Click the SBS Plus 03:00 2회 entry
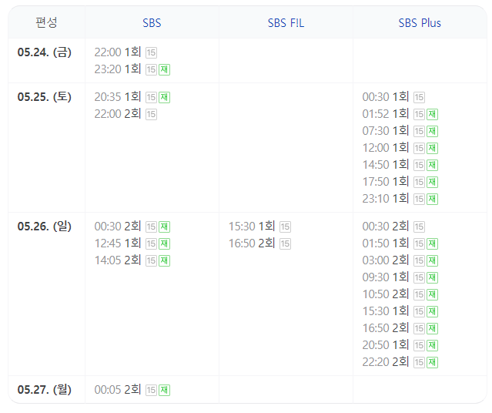The width and height of the screenshot is (492, 413). (386, 260)
